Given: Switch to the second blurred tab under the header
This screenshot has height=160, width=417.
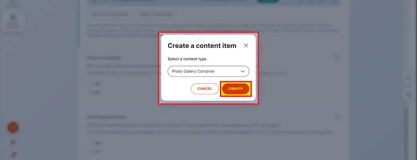Looking at the screenshot, I should point(156,14).
